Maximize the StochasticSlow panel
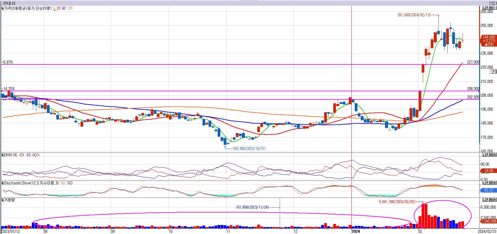The height and width of the screenshot is (234, 497). (x=491, y=183)
